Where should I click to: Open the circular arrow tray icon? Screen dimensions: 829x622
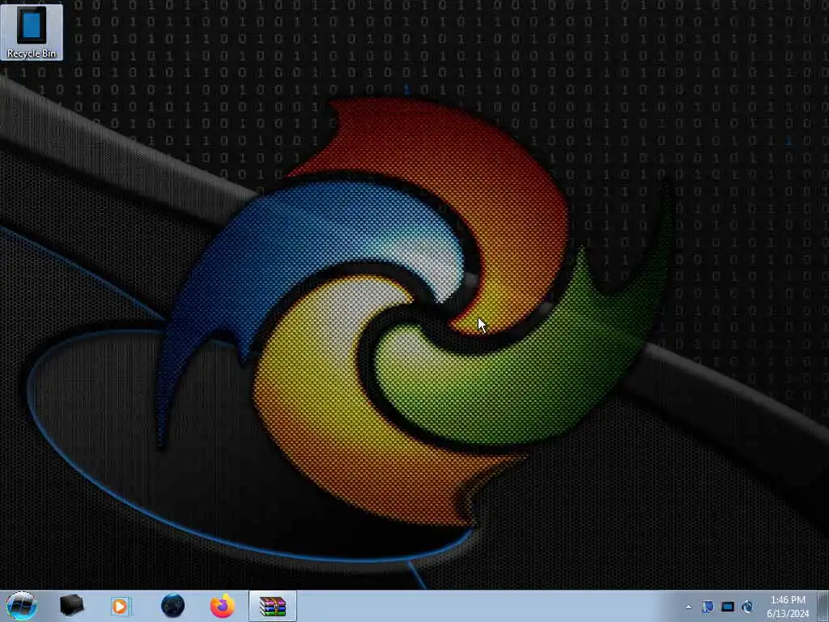click(747, 607)
